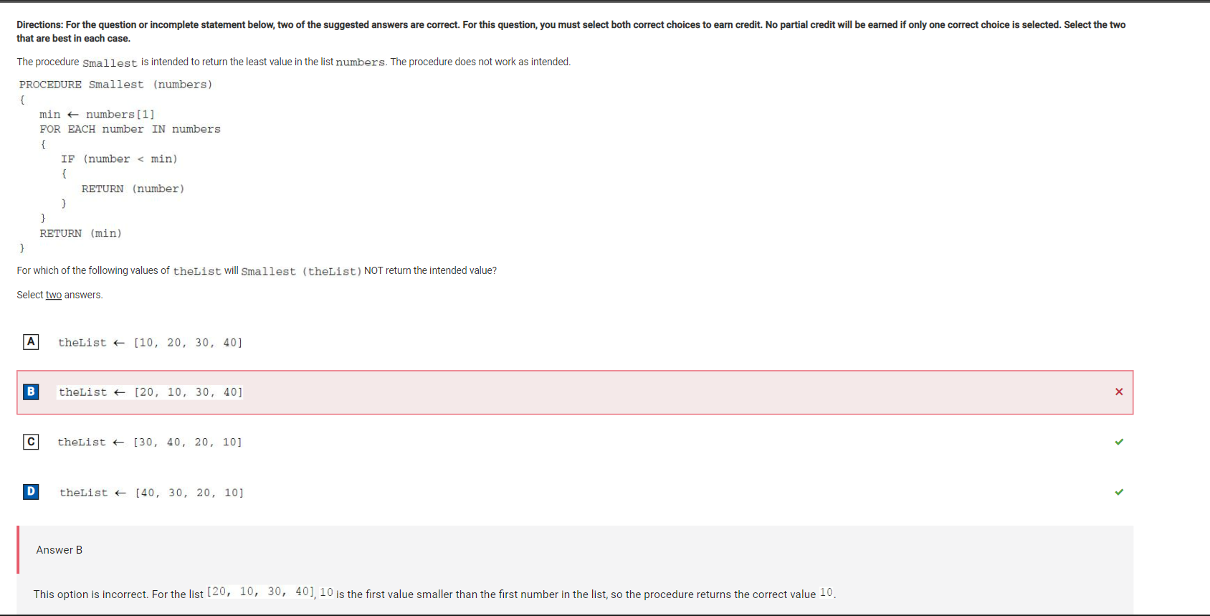The height and width of the screenshot is (616, 1210).
Task: Select answer choice letter C box
Action: pos(31,442)
